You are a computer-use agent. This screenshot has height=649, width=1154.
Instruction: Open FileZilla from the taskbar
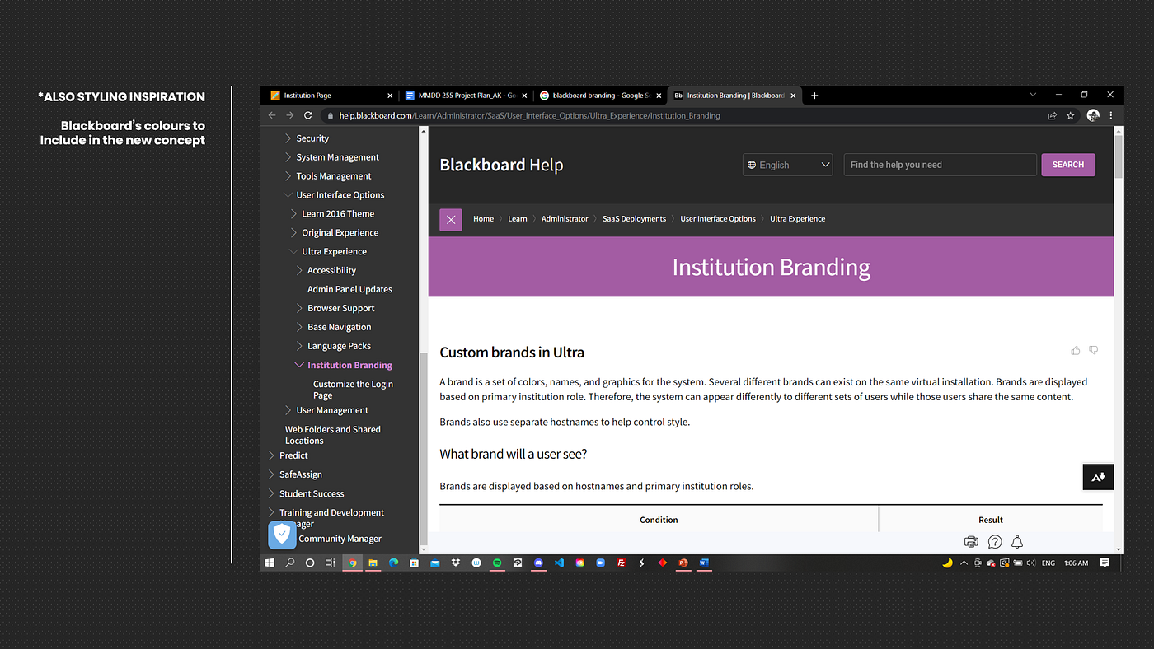621,563
